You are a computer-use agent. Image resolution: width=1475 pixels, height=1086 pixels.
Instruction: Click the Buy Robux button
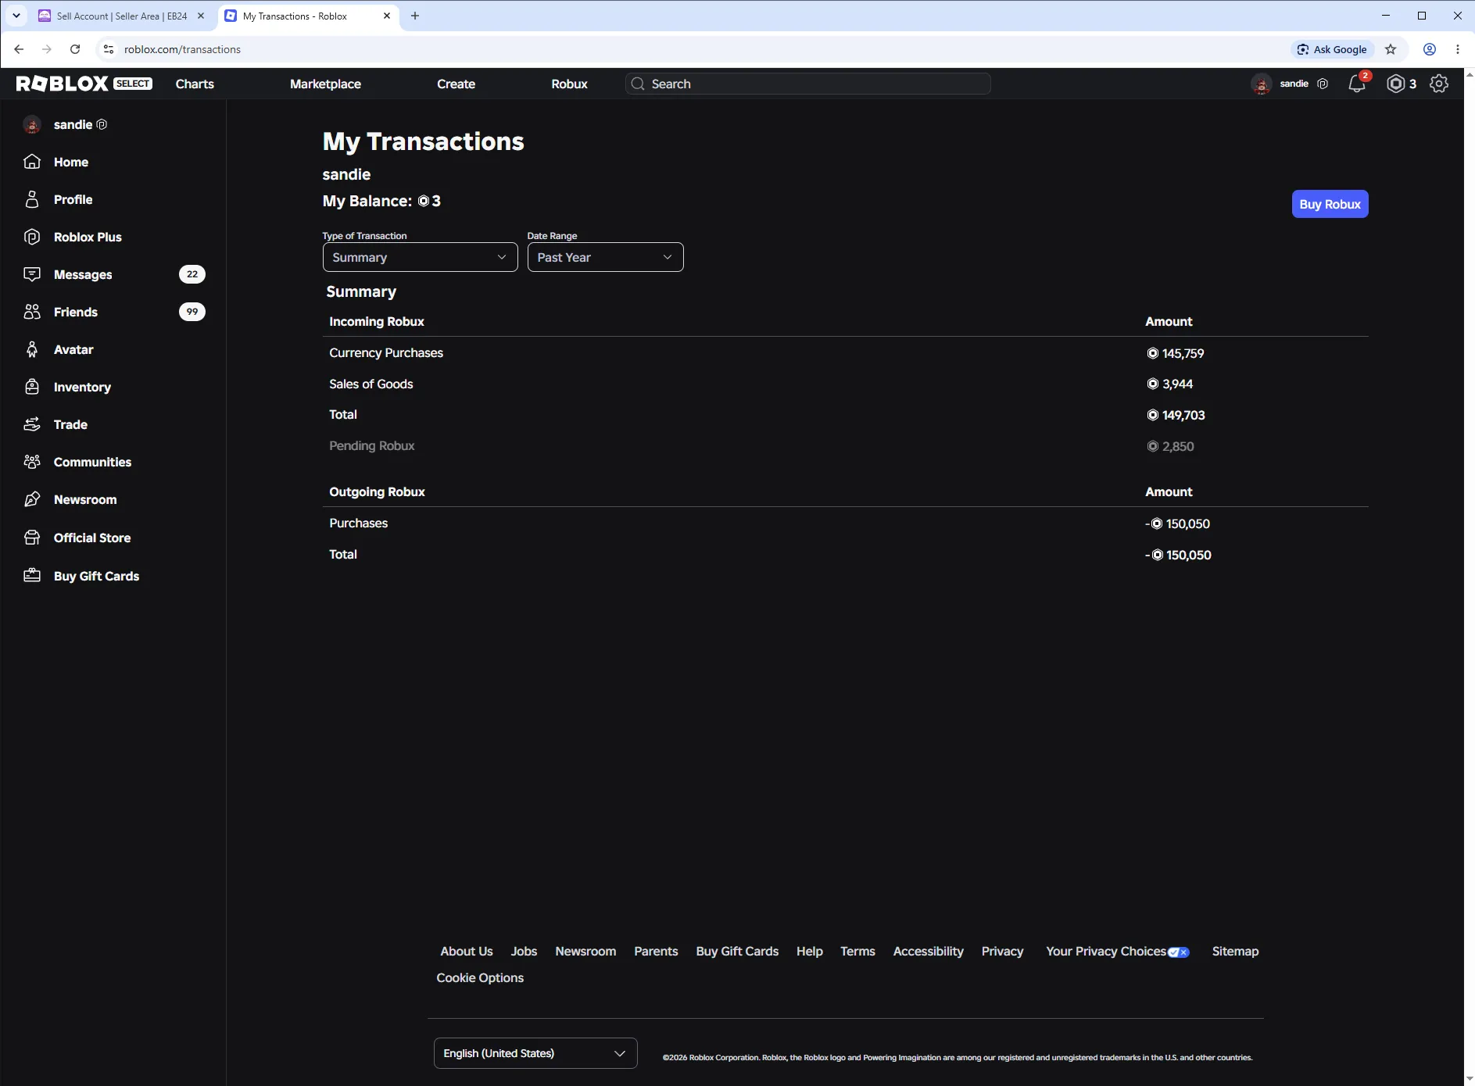click(1330, 204)
